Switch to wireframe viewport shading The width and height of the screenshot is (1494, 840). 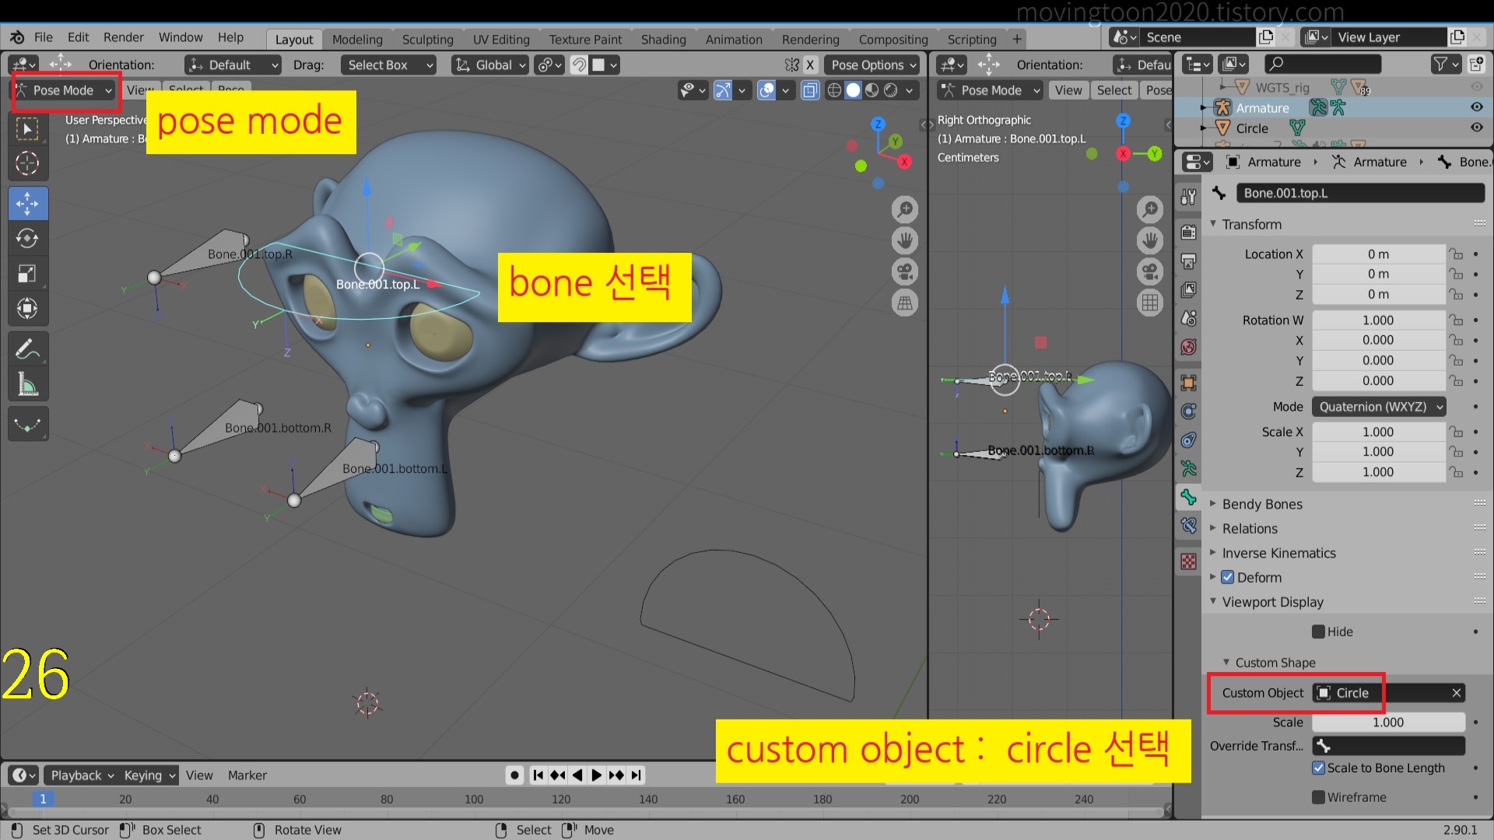click(x=834, y=90)
